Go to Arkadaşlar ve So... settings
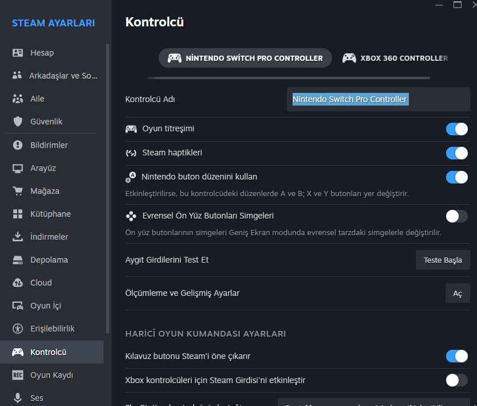Screen dimensions: 477x406 click(52, 76)
